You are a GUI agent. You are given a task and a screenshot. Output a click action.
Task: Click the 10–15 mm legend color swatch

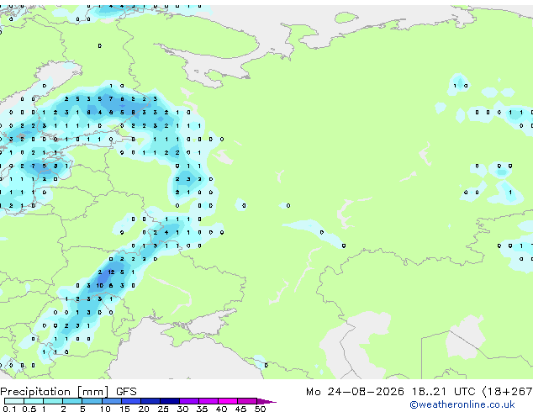tap(112, 401)
